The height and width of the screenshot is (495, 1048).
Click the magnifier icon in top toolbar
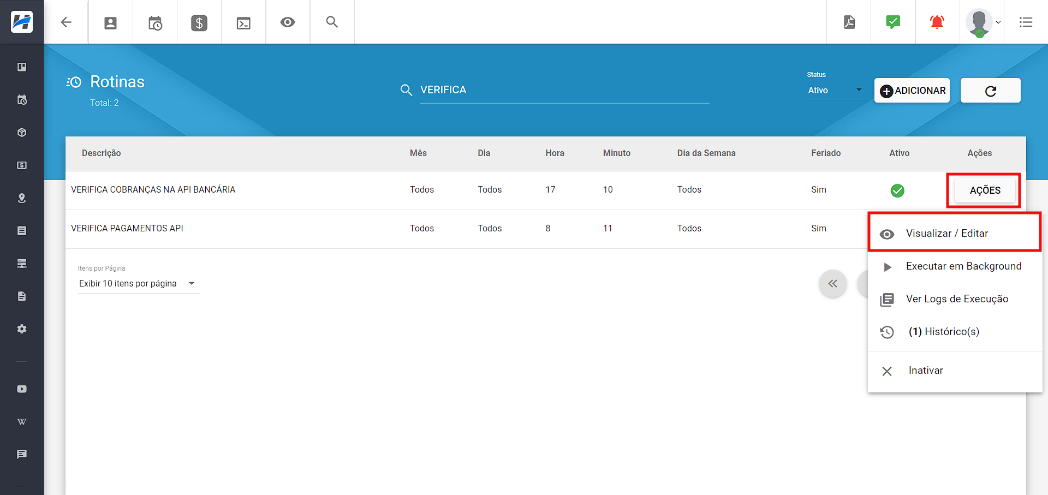pyautogui.click(x=332, y=22)
